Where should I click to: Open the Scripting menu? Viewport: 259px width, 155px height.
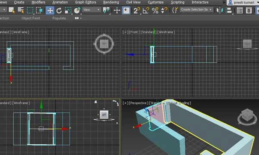(x=177, y=2)
